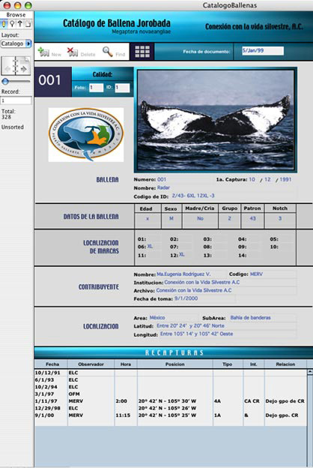
Task: Select the Nombre field value Radar
Action: [x=163, y=187]
